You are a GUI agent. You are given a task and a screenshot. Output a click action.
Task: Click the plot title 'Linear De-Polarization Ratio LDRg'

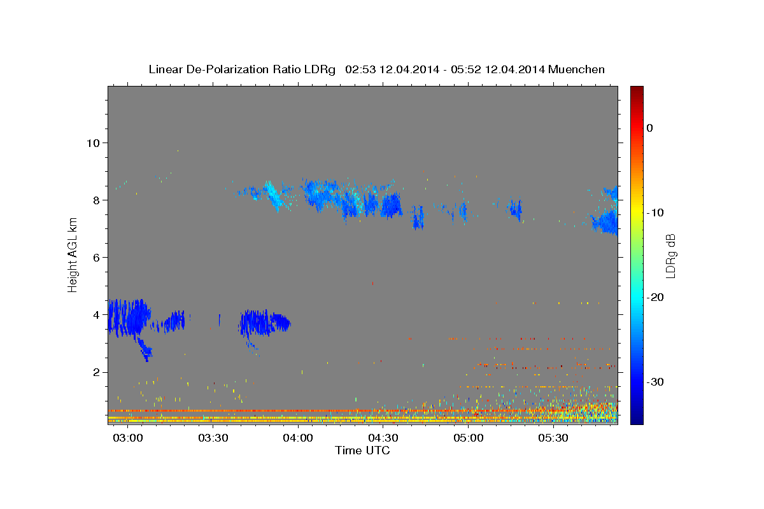point(241,69)
